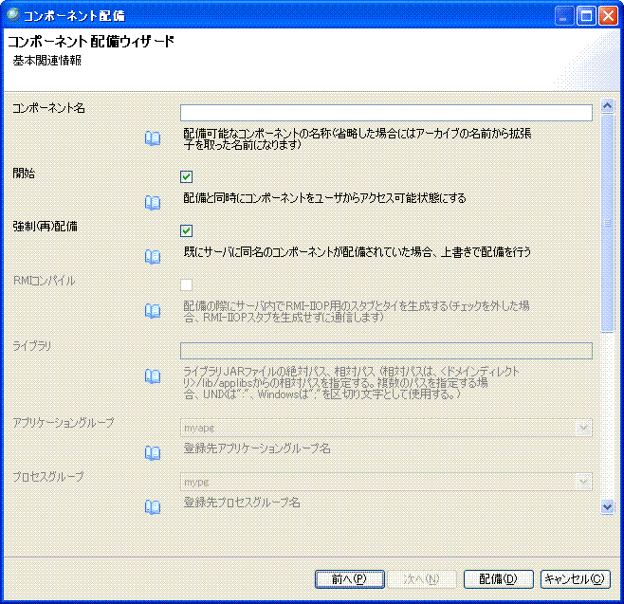Click the help book icon for コンポーネント名

pyautogui.click(x=152, y=138)
